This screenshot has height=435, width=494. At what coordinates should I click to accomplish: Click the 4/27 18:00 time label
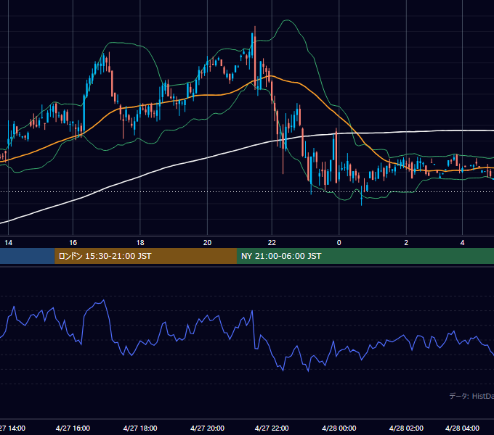140,428
